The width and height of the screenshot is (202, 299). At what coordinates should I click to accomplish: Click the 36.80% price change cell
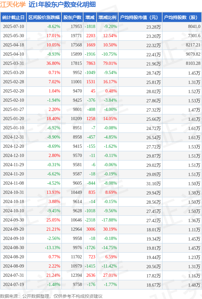coord(53,63)
